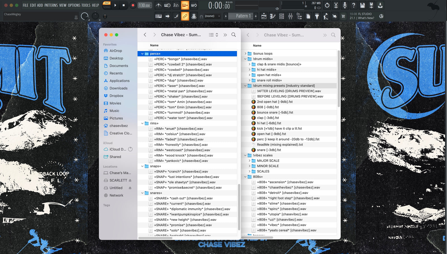This screenshot has width=447, height=254.
Task: Collapse the snares+ folder
Action: pyautogui.click(x=142, y=193)
